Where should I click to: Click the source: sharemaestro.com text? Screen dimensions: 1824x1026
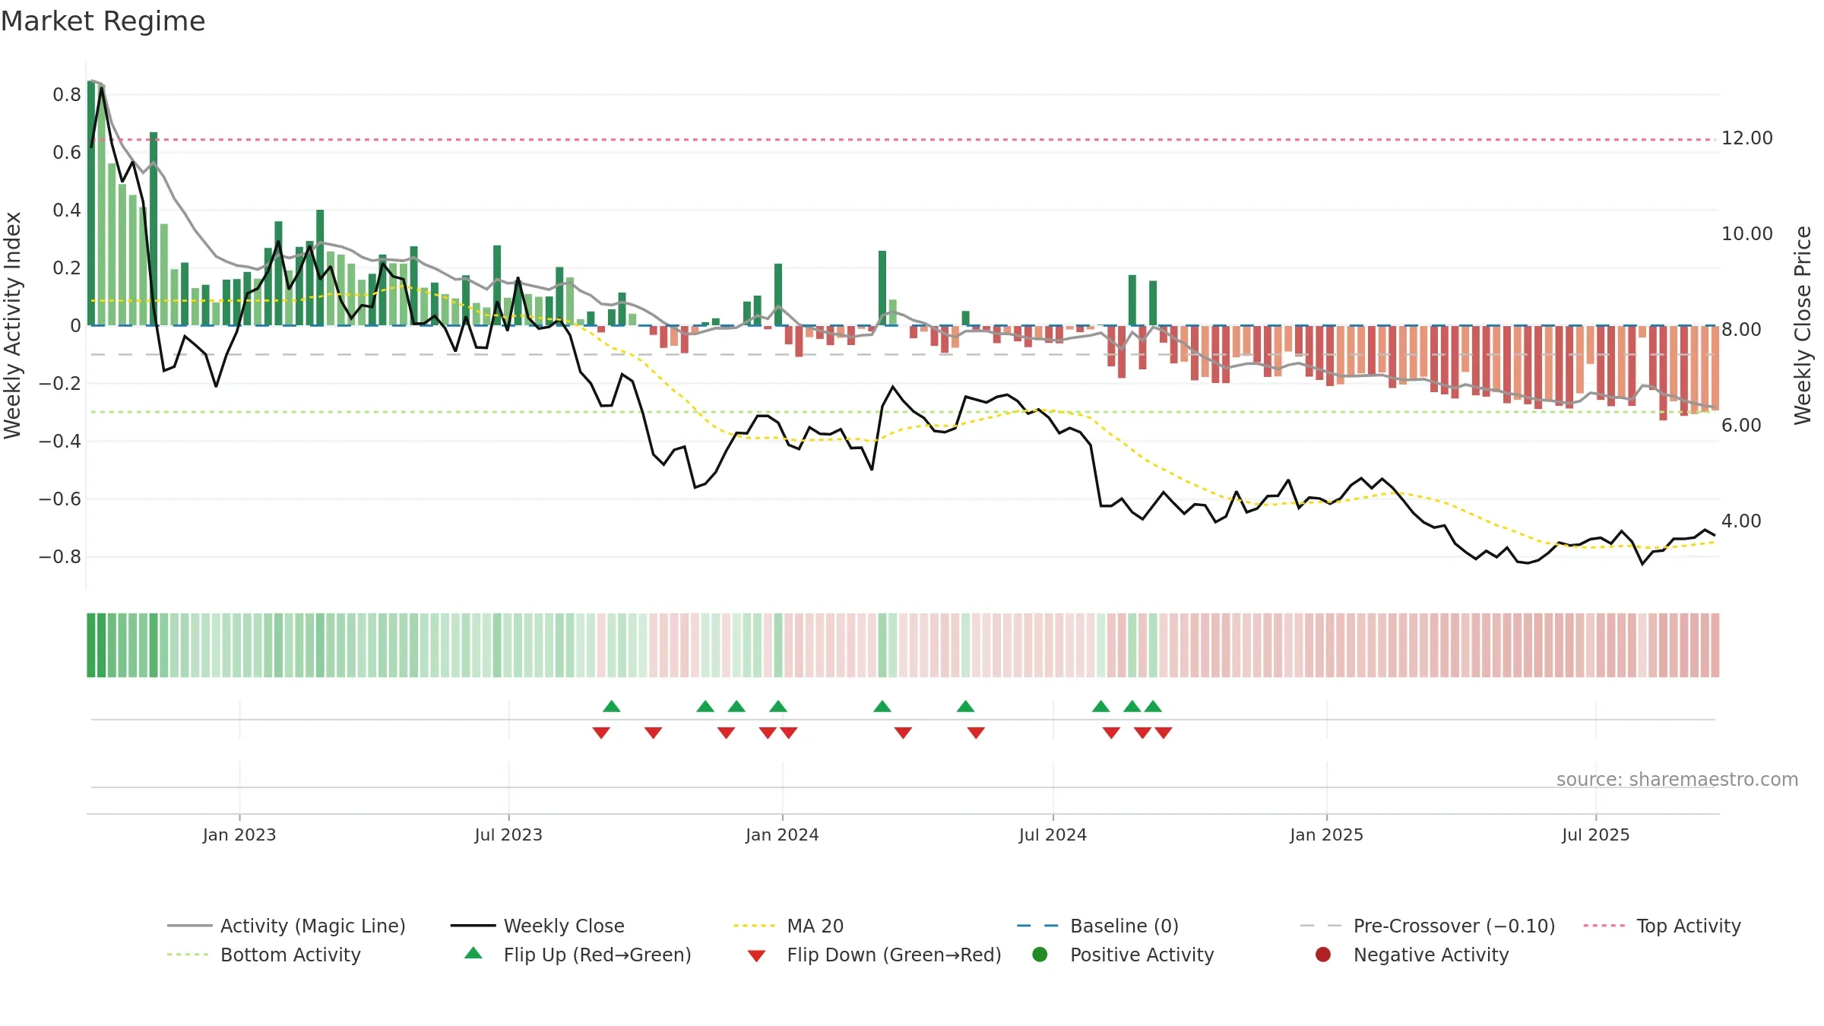(1677, 779)
